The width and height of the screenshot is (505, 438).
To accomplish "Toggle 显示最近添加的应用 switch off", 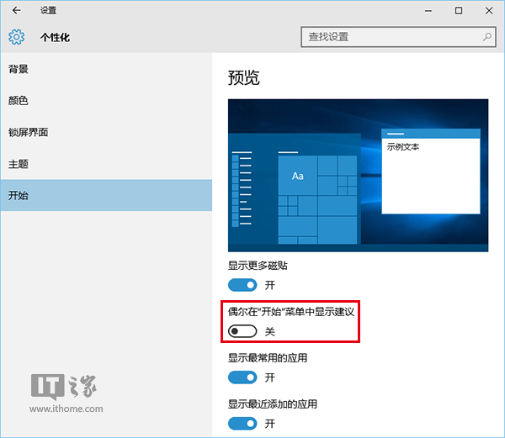I will pyautogui.click(x=242, y=423).
